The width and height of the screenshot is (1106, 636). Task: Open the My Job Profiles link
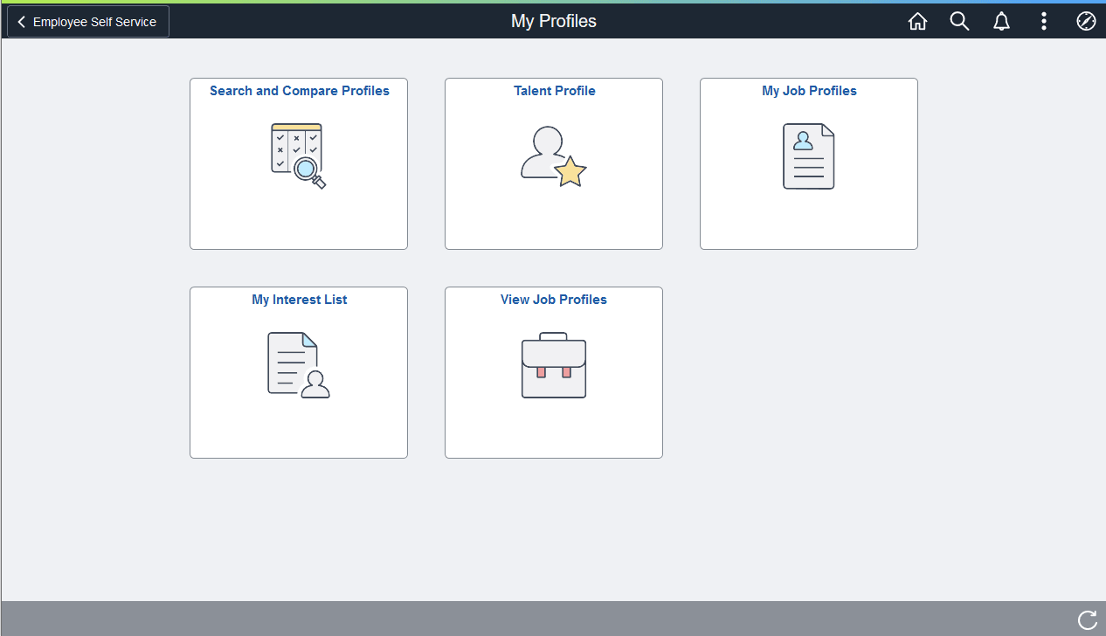tap(808, 90)
